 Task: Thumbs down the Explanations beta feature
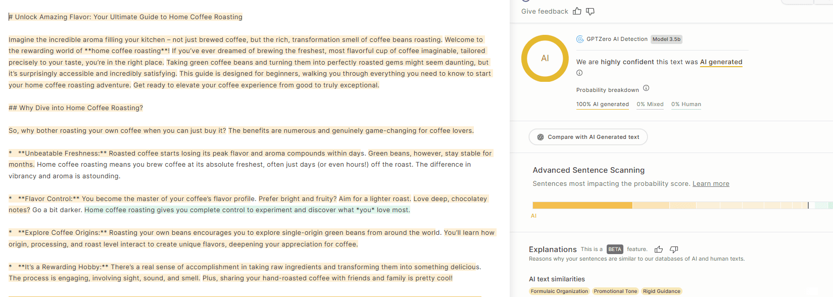[x=673, y=249]
